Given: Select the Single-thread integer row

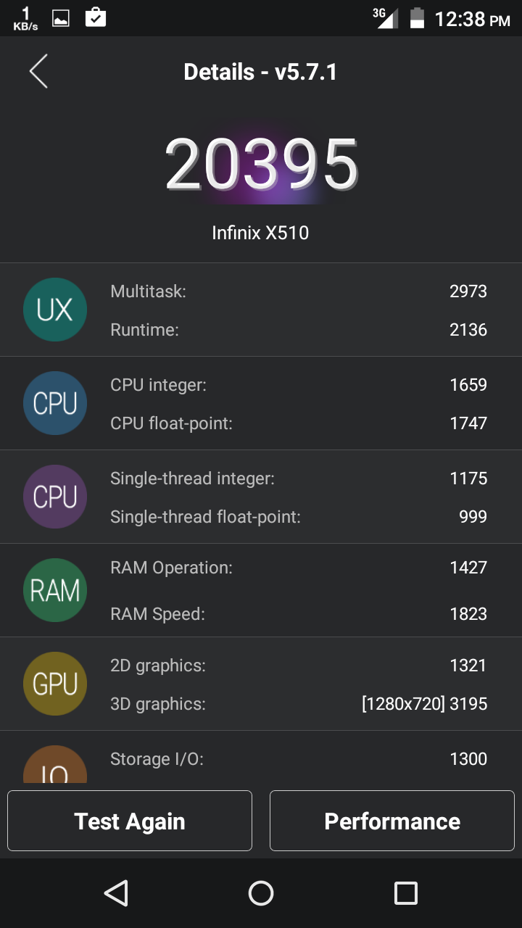Looking at the screenshot, I should point(298,478).
